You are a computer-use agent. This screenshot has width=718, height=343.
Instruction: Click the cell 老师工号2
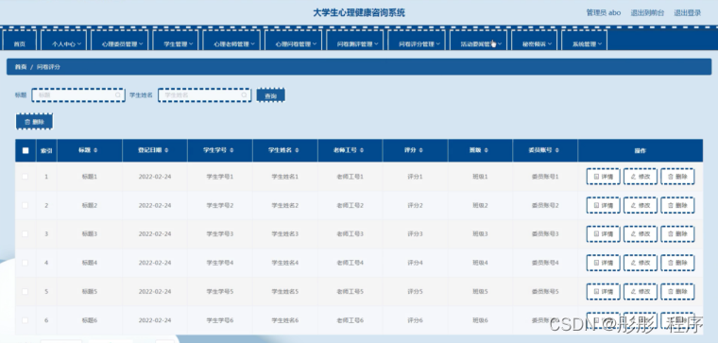click(x=350, y=206)
